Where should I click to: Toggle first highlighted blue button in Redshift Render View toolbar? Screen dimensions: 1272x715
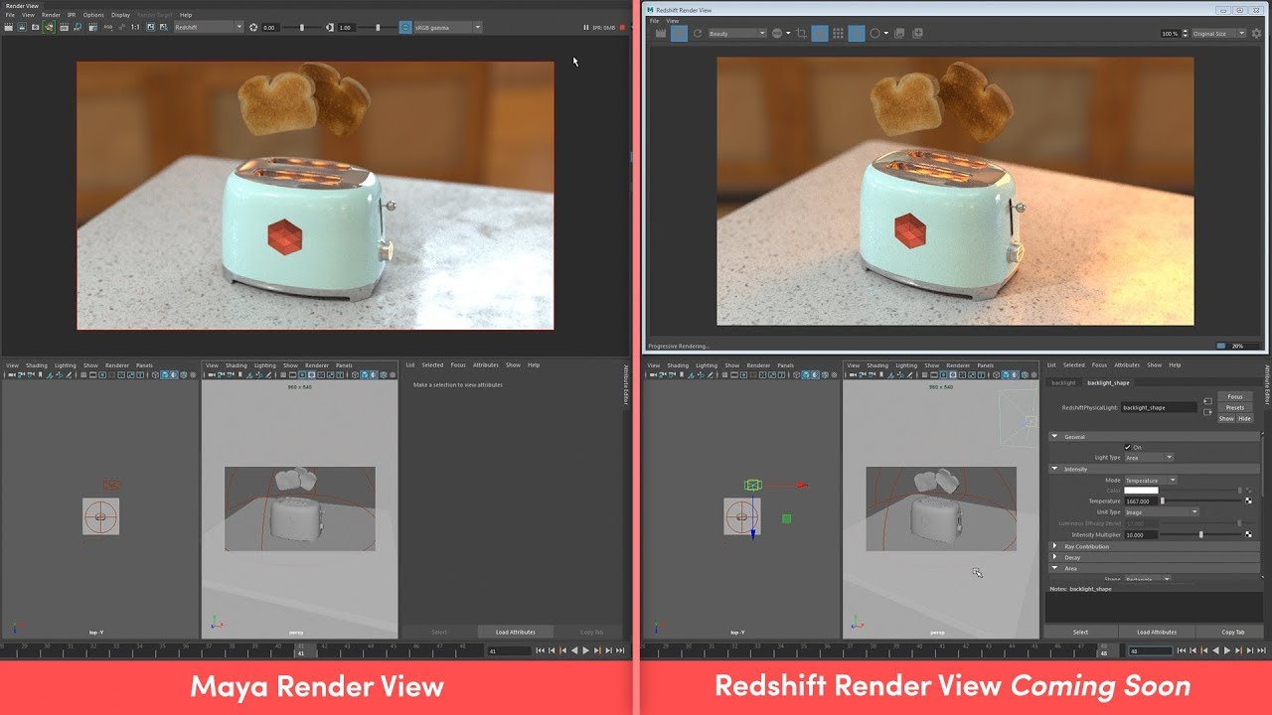pos(679,34)
